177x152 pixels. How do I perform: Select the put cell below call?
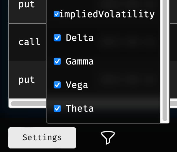click(x=27, y=80)
